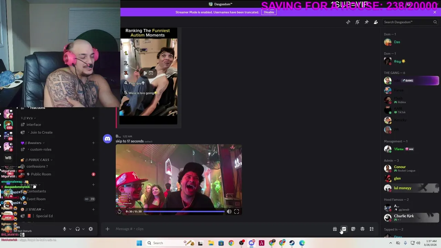Toggle microphone mute in user panel
The width and height of the screenshot is (441, 248).
tap(64, 229)
